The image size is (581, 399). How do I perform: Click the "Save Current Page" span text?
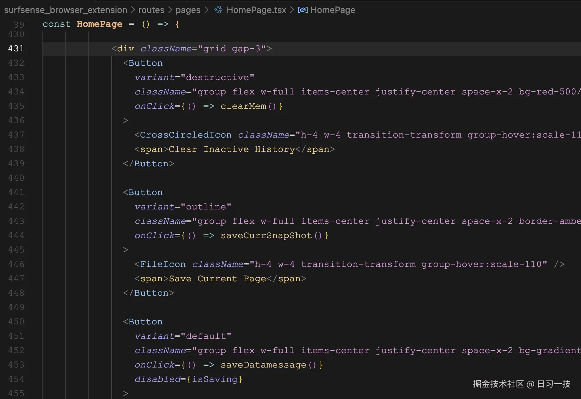point(217,279)
